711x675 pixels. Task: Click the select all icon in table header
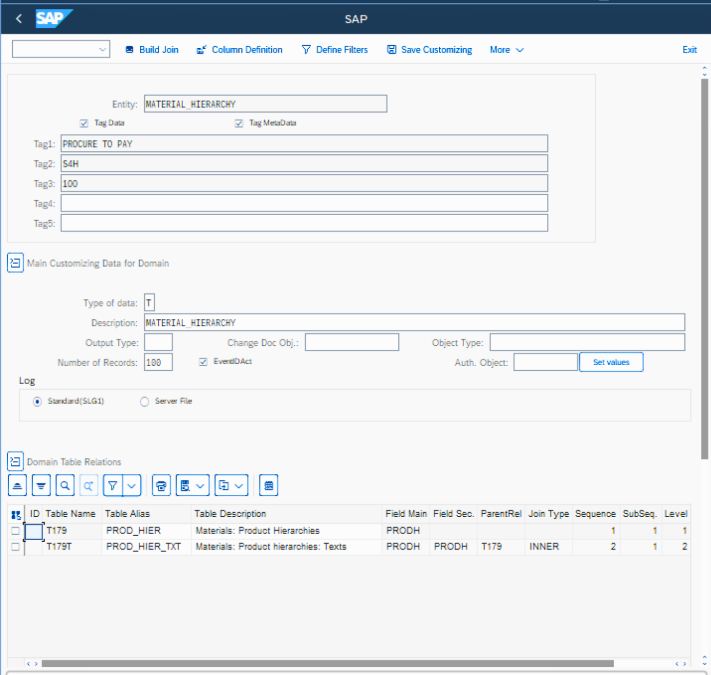pyautogui.click(x=16, y=514)
